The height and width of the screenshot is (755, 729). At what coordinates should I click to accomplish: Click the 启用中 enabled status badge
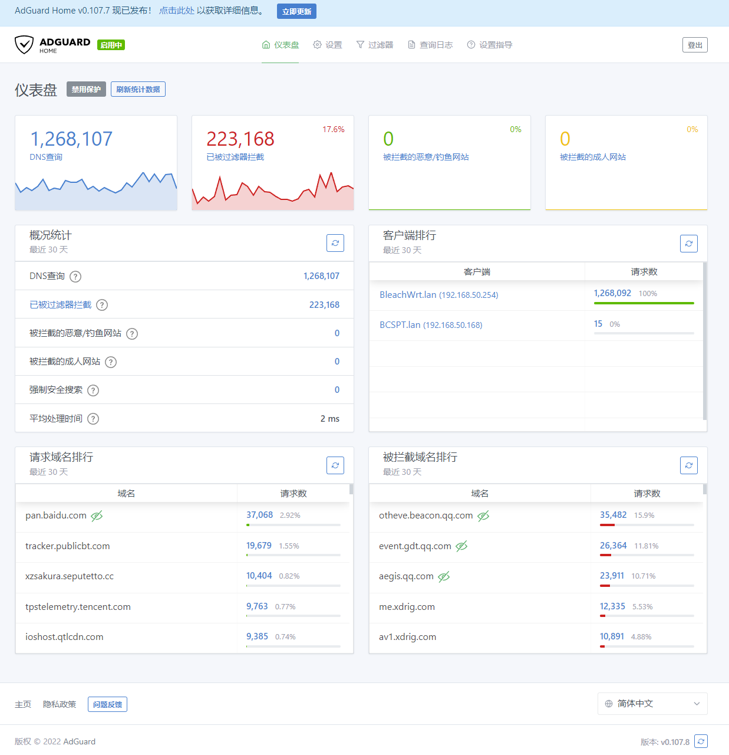[111, 45]
